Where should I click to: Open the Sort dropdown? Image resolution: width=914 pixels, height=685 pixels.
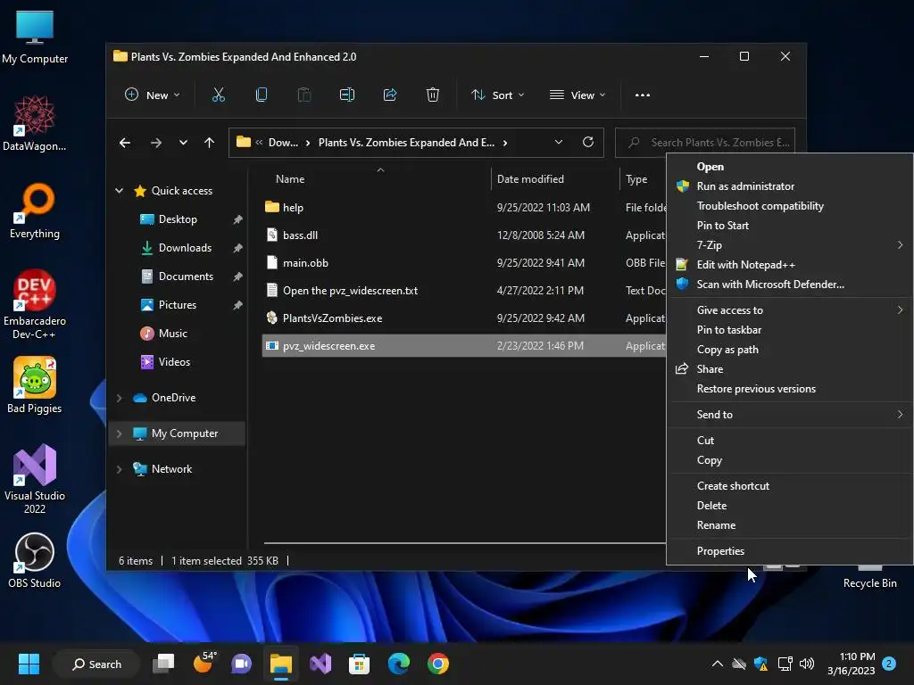point(498,95)
